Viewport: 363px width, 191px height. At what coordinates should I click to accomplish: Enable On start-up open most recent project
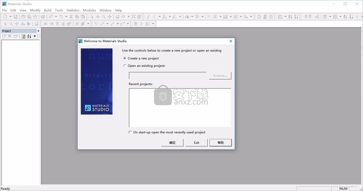click(130, 132)
